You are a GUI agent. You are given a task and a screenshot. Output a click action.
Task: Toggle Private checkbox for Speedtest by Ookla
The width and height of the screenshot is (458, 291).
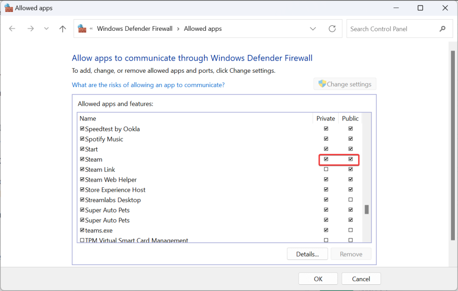(x=326, y=129)
